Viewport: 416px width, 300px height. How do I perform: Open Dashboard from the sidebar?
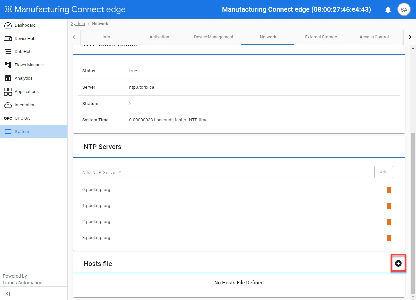point(34,25)
